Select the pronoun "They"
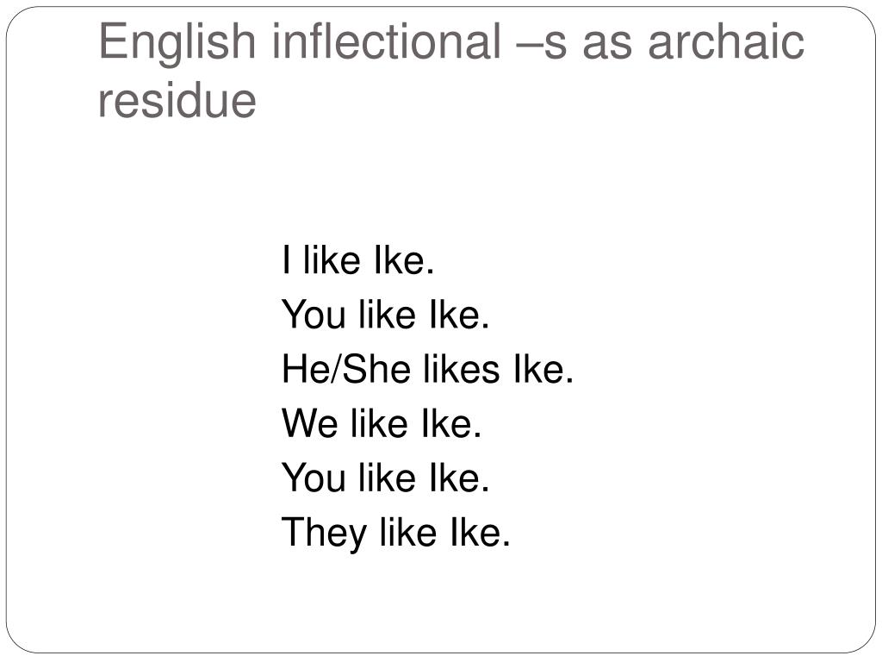This screenshot has width=882, height=662. click(324, 533)
